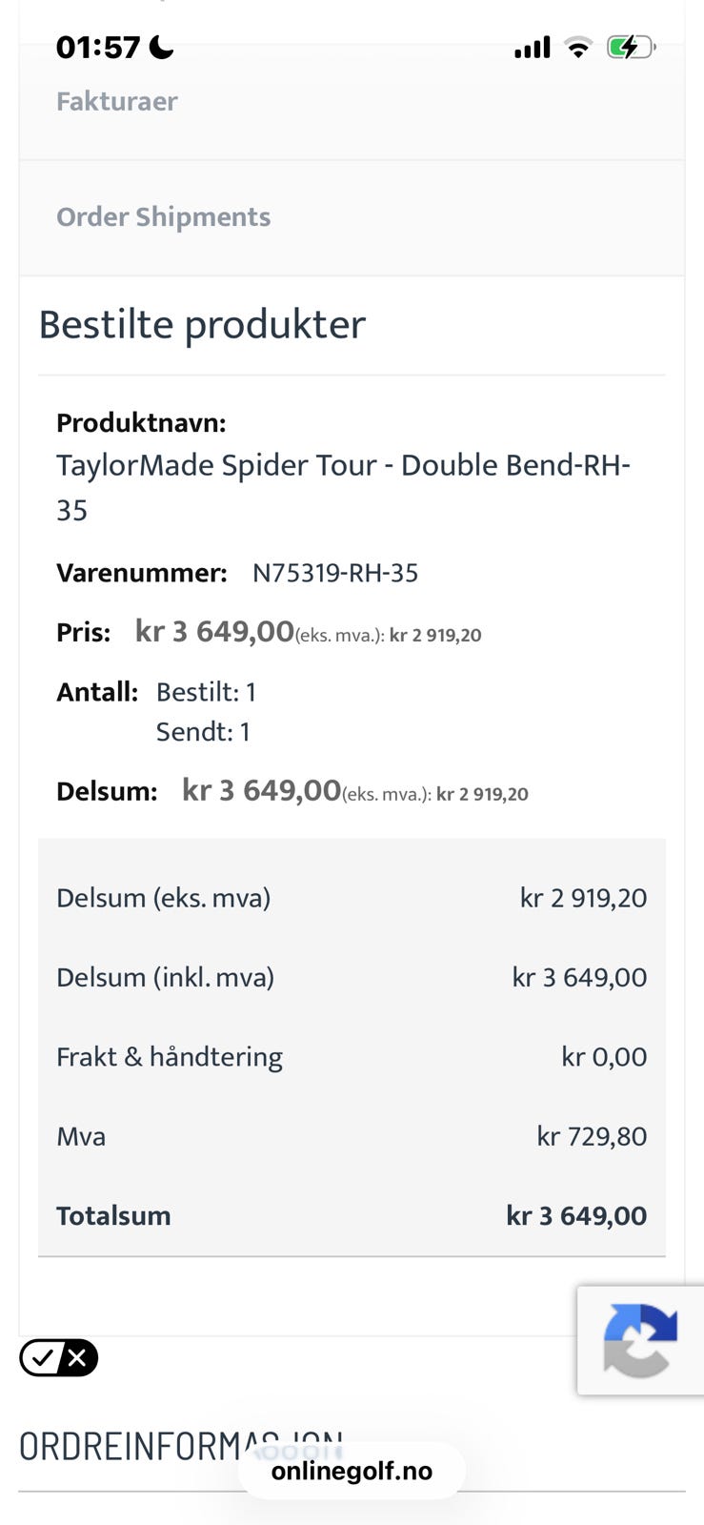
Task: Tap the 01:57 clock in status bar
Action: [x=98, y=47]
